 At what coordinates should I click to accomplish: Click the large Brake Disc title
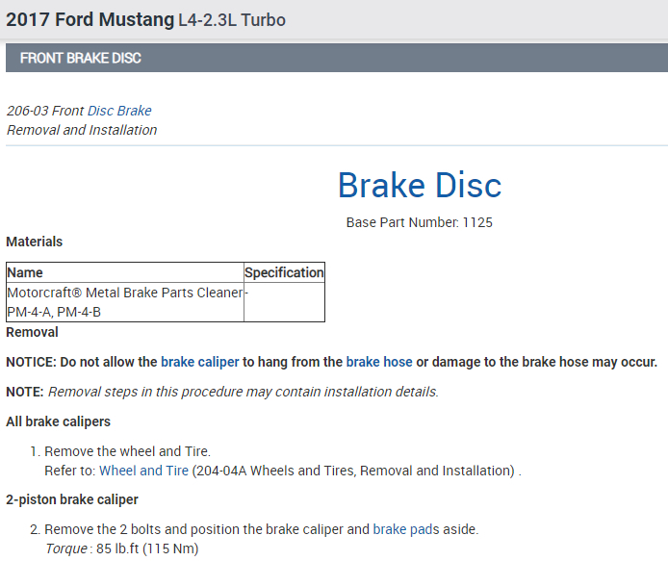(x=419, y=186)
